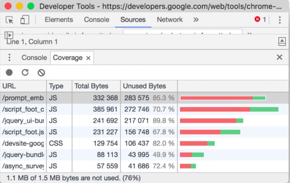
Task: Activate the inspect element picker icon
Action: click(10, 19)
